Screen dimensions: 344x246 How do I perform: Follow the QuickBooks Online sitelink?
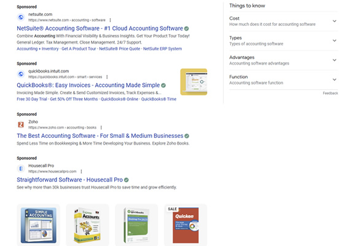point(119,99)
